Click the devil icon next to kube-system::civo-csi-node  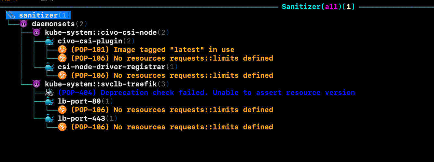pyautogui.click(x=36, y=32)
